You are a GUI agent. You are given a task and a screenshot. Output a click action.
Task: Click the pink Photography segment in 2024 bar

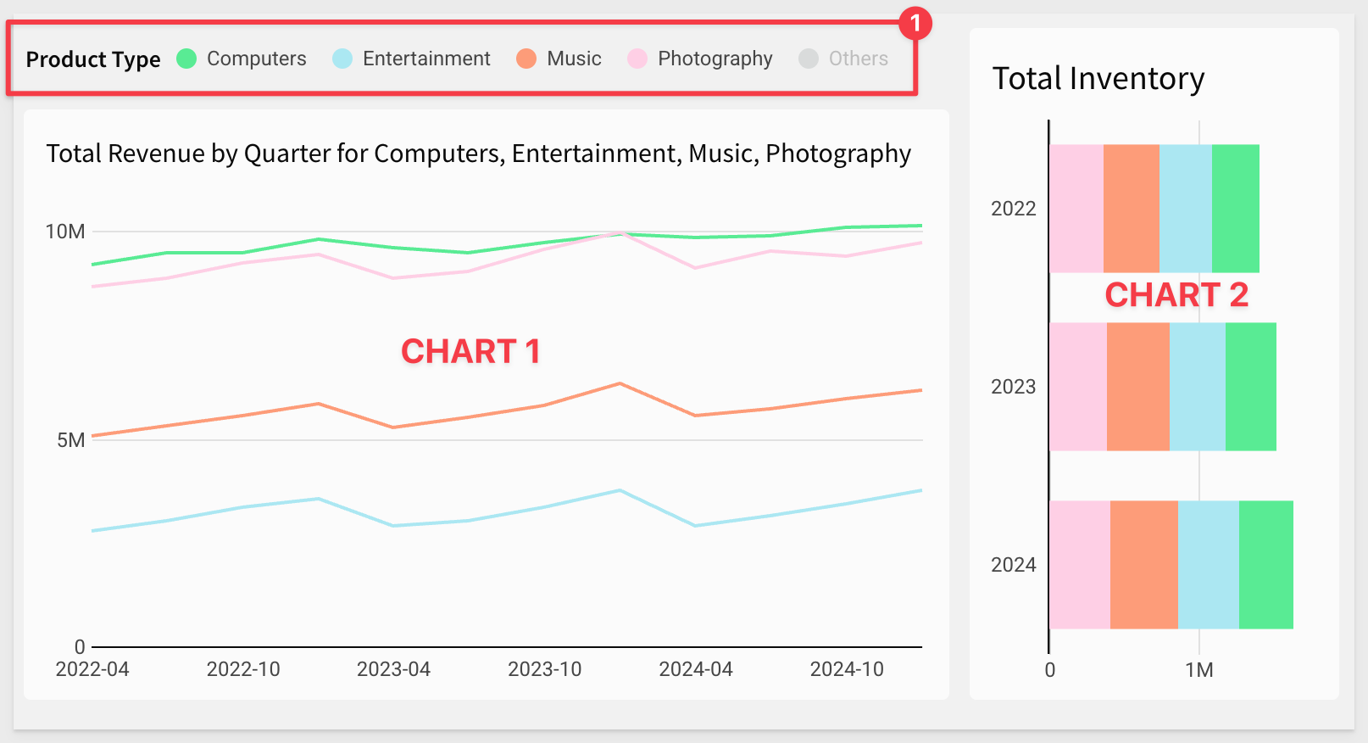pyautogui.click(x=1080, y=565)
